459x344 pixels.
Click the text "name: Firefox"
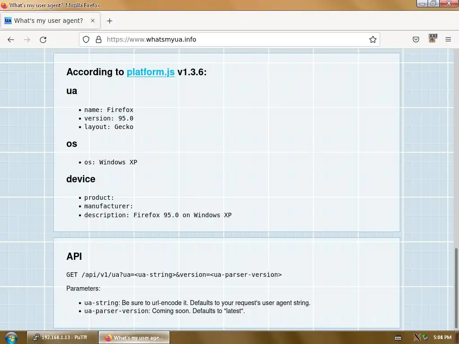click(x=108, y=110)
